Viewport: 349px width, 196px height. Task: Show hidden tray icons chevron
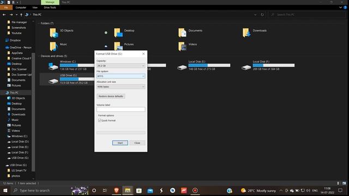[x=281, y=191]
